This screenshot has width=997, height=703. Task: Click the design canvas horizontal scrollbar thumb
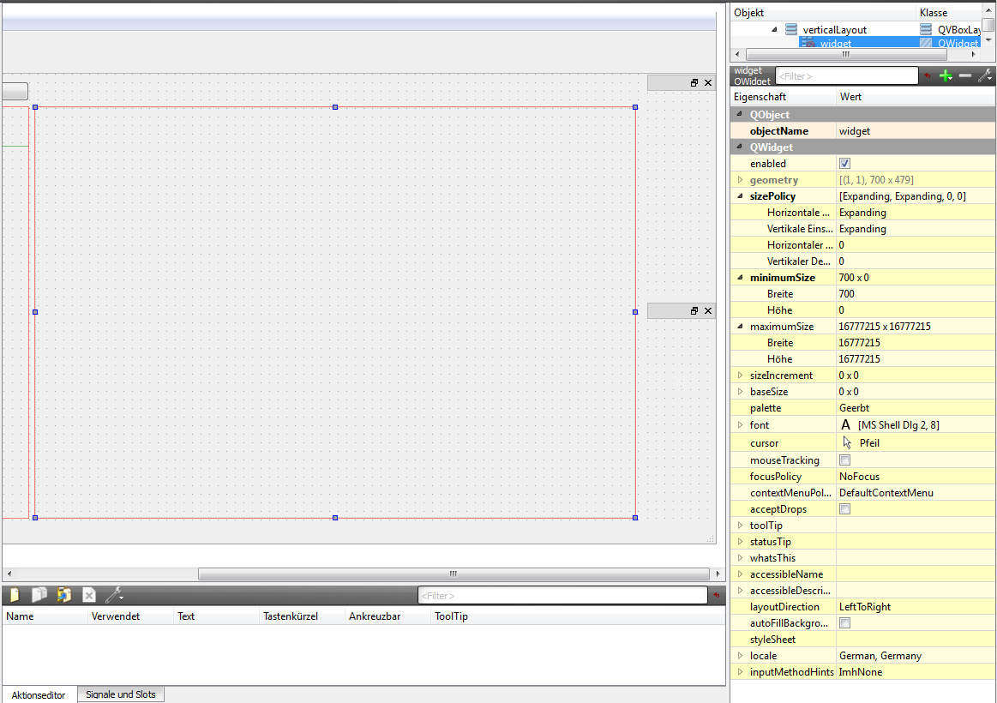(x=453, y=574)
